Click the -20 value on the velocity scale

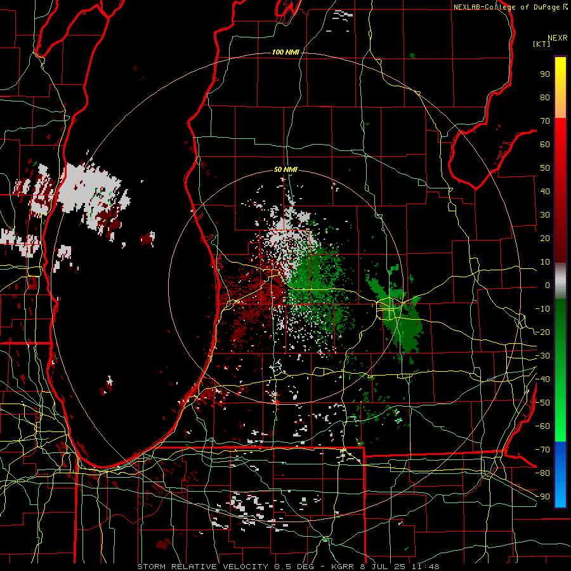pos(542,332)
